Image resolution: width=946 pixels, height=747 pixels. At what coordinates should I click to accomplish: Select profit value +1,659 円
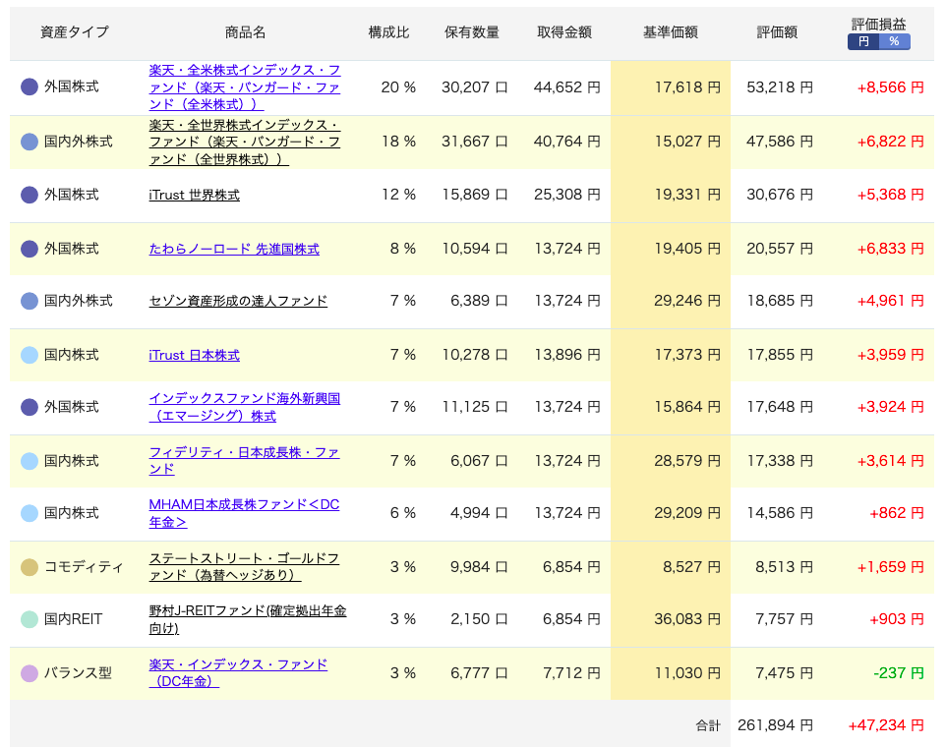[891, 567]
